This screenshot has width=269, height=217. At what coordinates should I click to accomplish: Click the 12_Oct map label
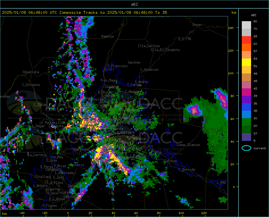(x=148, y=146)
